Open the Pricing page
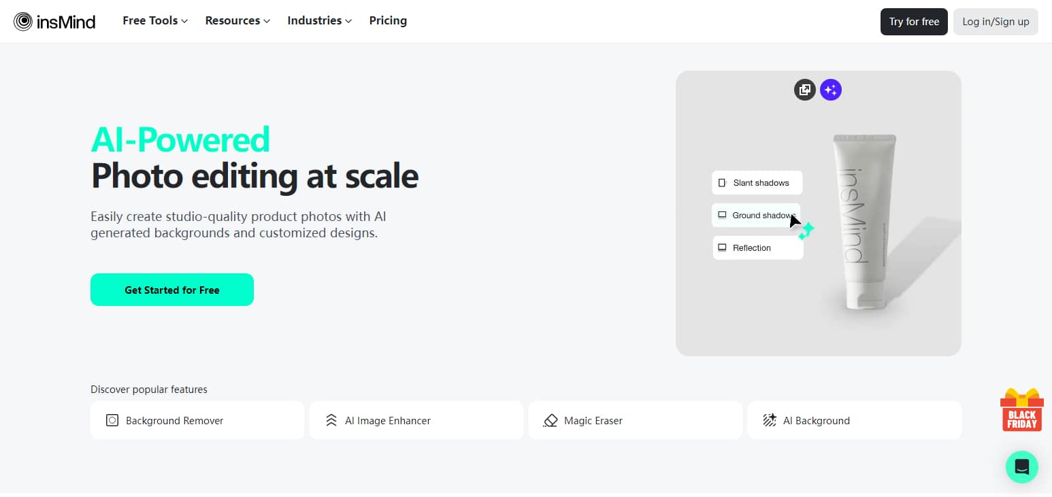1052x497 pixels. point(388,20)
